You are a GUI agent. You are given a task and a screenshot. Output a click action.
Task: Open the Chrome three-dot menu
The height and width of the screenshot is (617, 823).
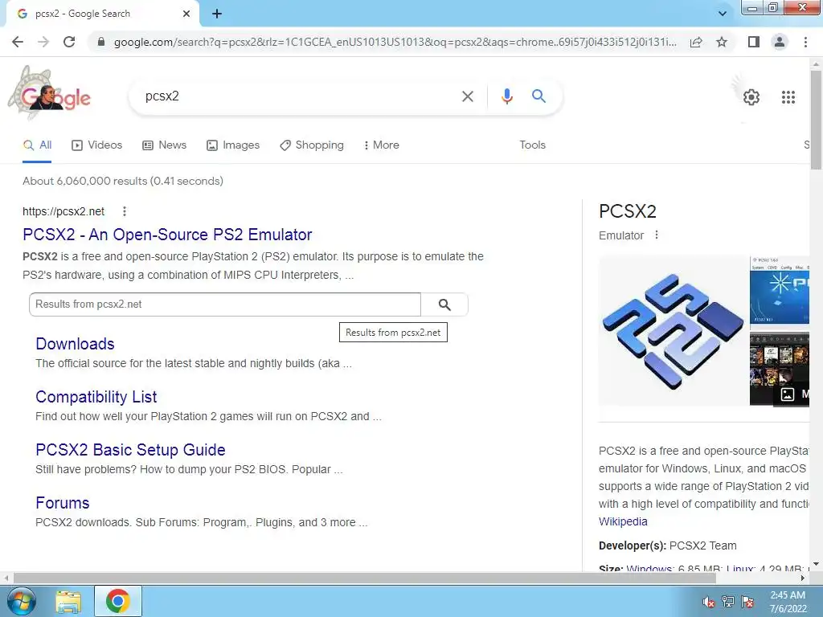coord(805,42)
